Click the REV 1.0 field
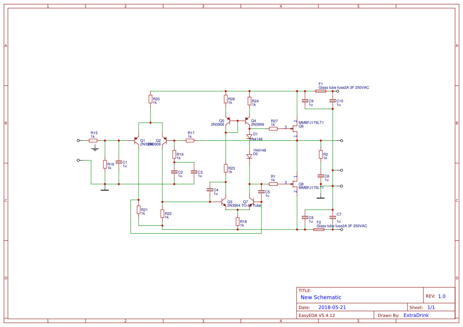The width and height of the screenshot is (463, 327). 442,295
